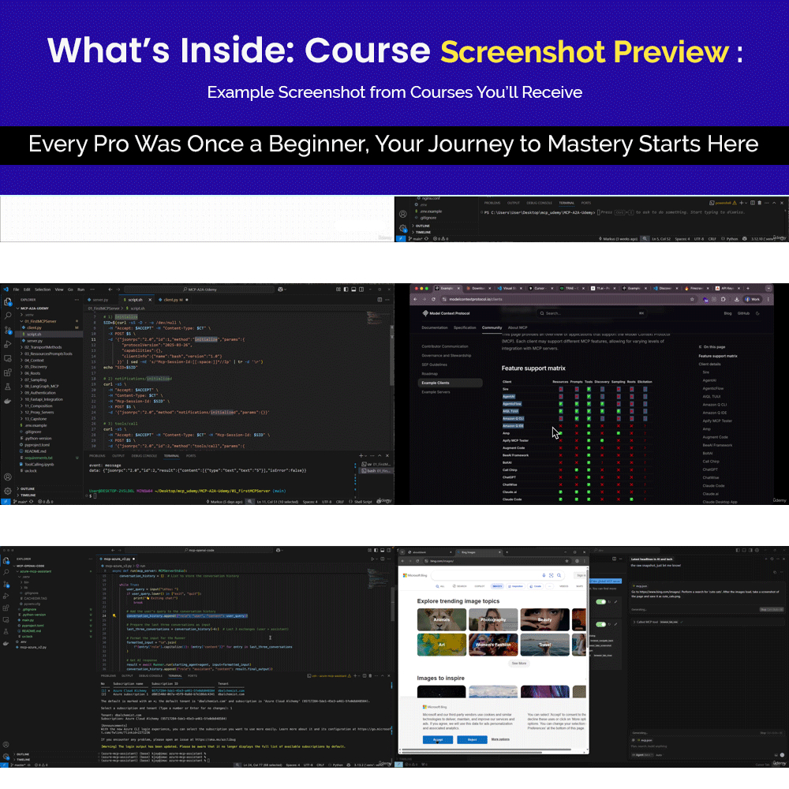The width and height of the screenshot is (789, 789).
Task: Open Testing flask icon in MCP-A2A-Udemy activity bar
Action: point(8,387)
